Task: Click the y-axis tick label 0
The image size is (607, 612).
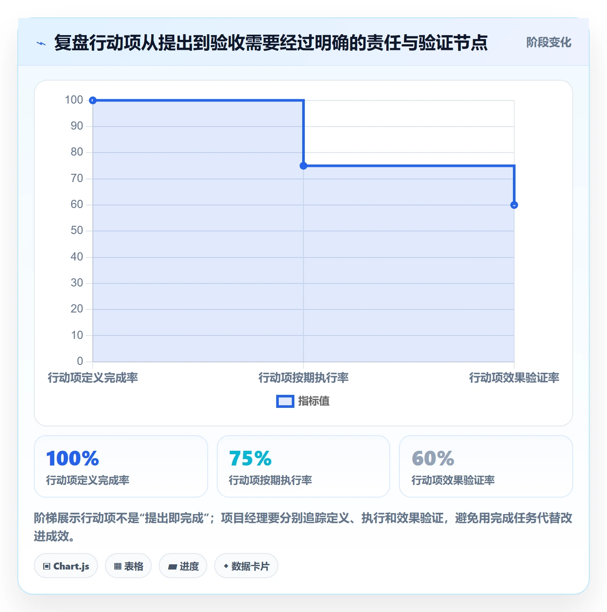Action: point(80,361)
